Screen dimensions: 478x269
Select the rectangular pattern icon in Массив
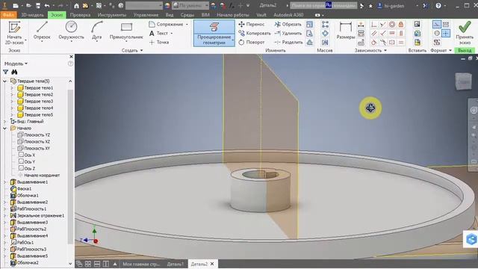pyautogui.click(x=325, y=24)
